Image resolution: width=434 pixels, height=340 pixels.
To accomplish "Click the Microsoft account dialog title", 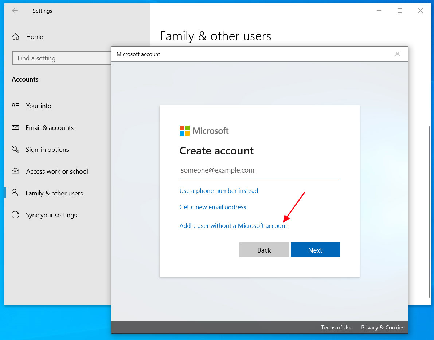I will [138, 54].
